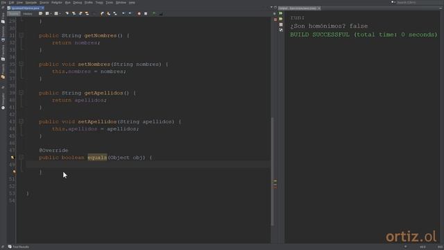Select the open .java file editor tab
The height and width of the screenshot is (250, 444).
pos(25,8)
